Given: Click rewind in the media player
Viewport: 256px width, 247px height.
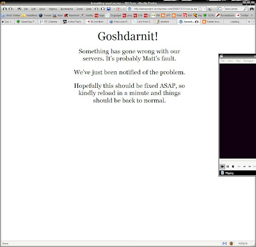Looking at the screenshot, I should (244, 166).
